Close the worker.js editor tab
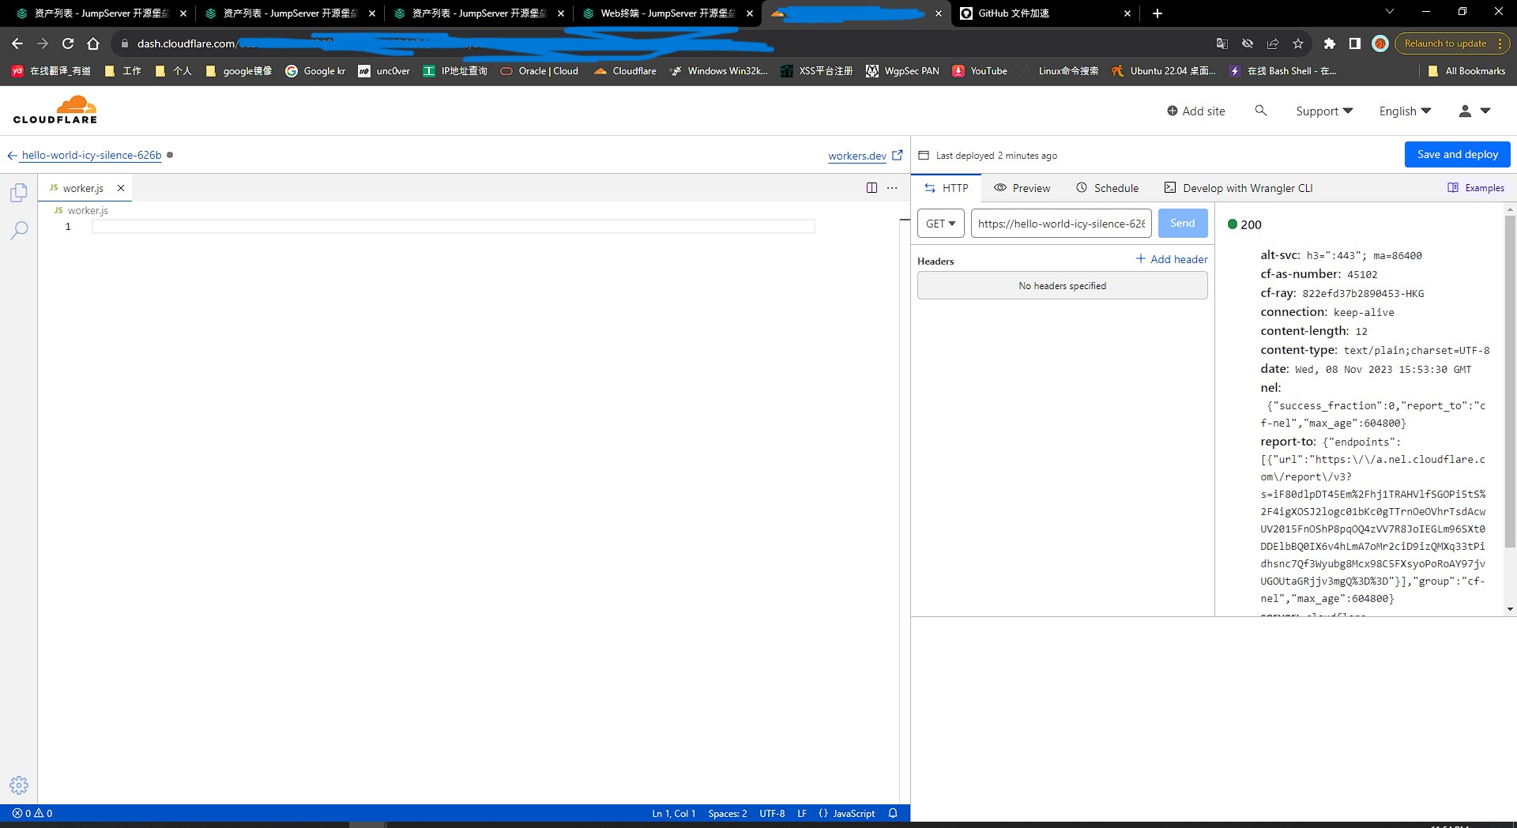 121,188
